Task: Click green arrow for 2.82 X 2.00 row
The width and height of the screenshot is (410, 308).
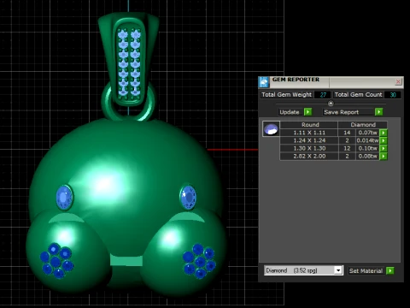Action: (384, 157)
